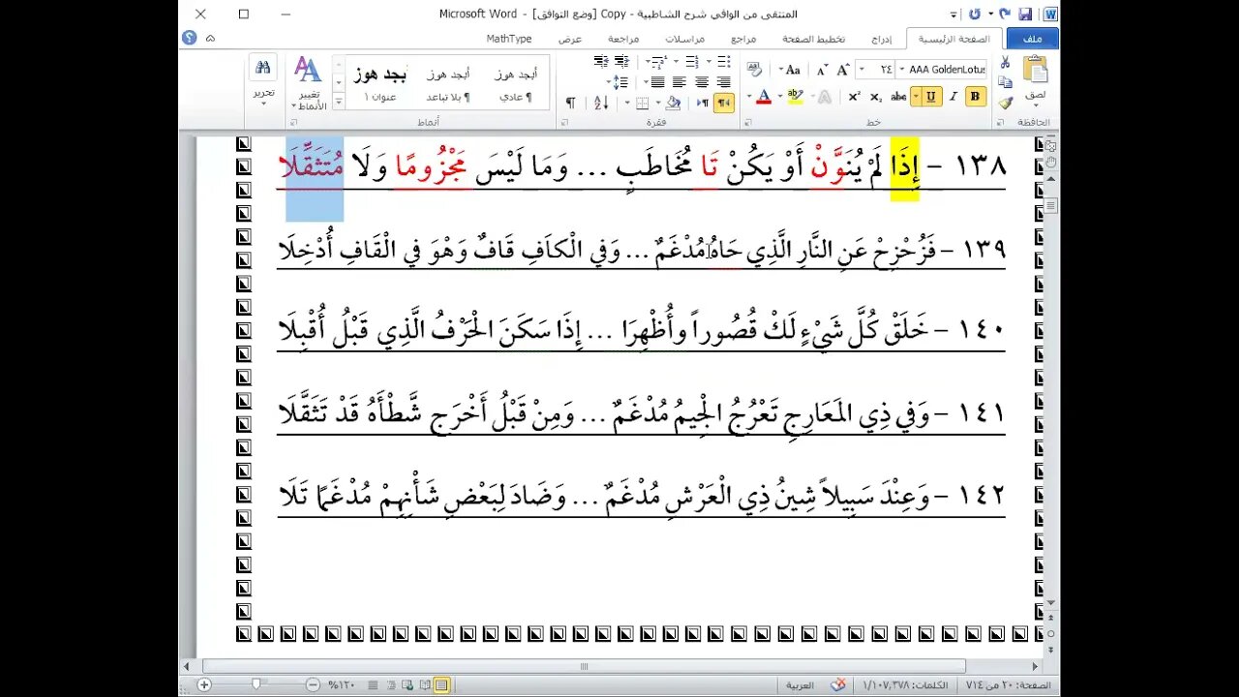
Task: Minimize the ribbon with the caret icon
Action: tap(210, 38)
